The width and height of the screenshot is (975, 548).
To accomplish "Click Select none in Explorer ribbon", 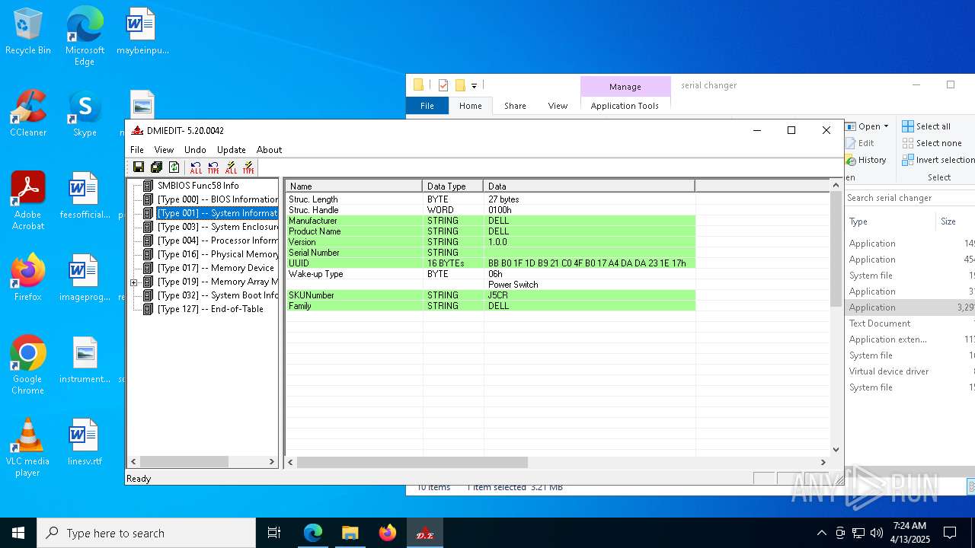I will (932, 143).
